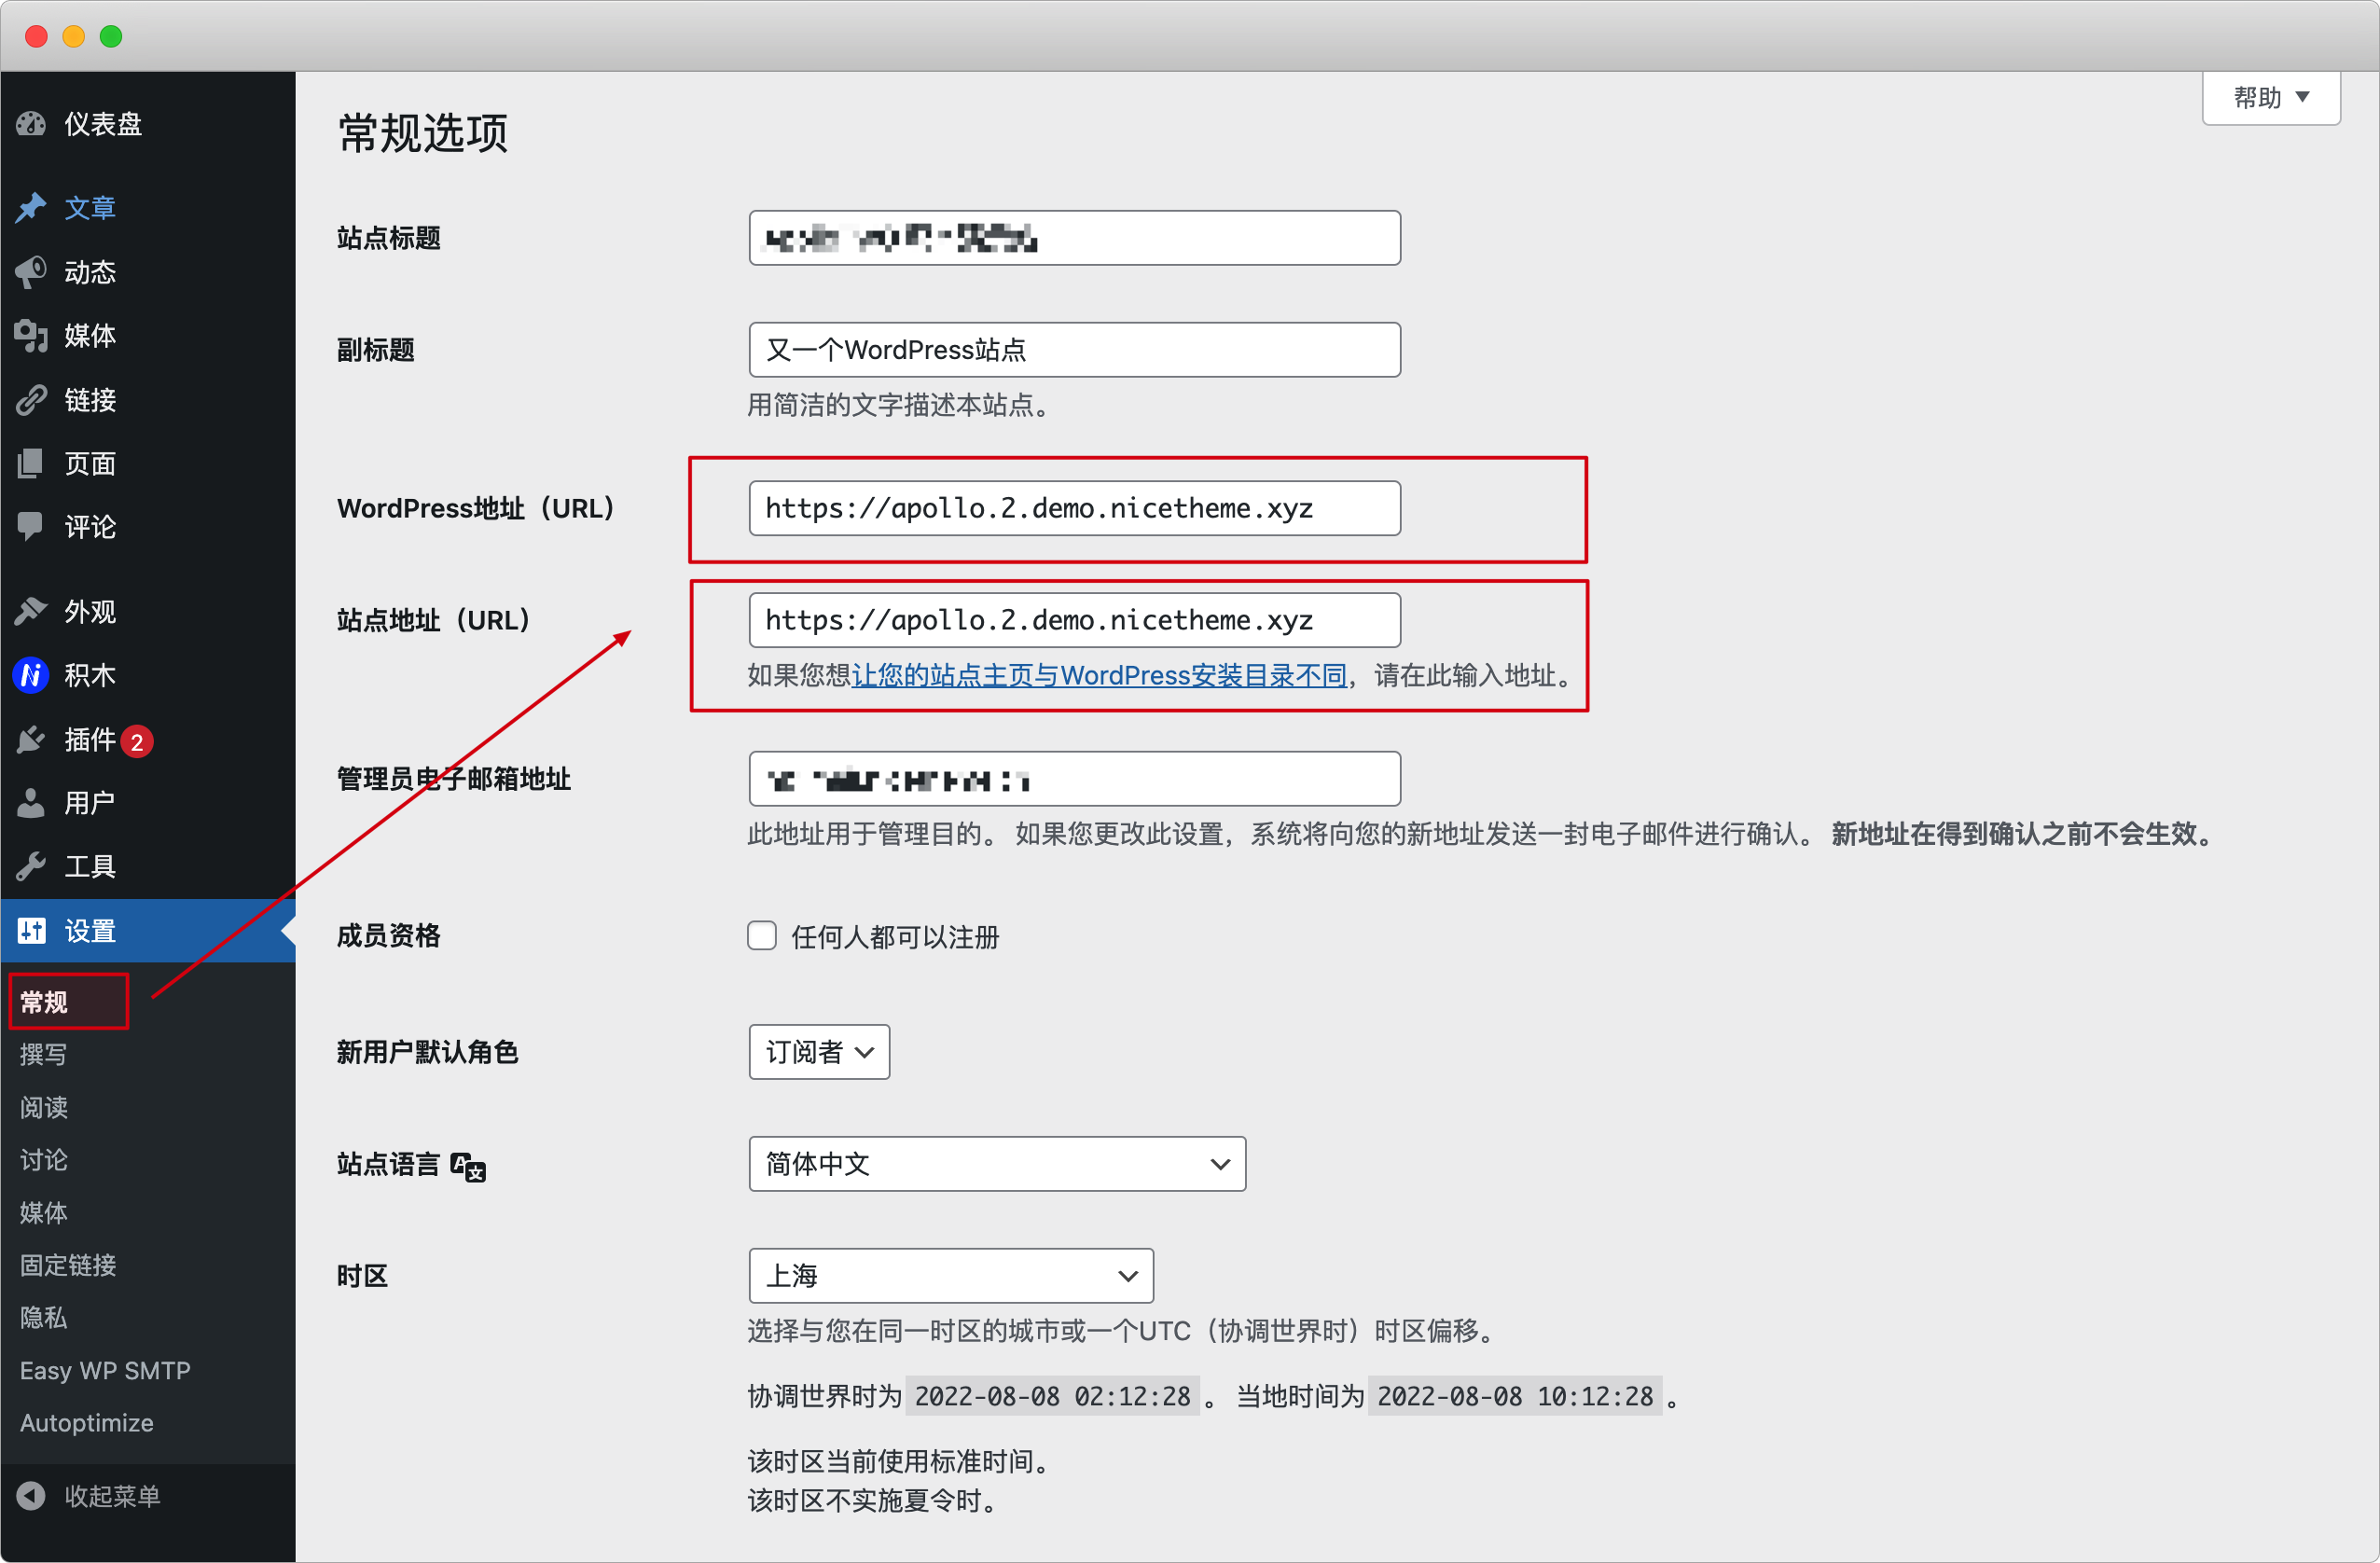
Task: Click the 外观 menu label
Action: (x=90, y=612)
